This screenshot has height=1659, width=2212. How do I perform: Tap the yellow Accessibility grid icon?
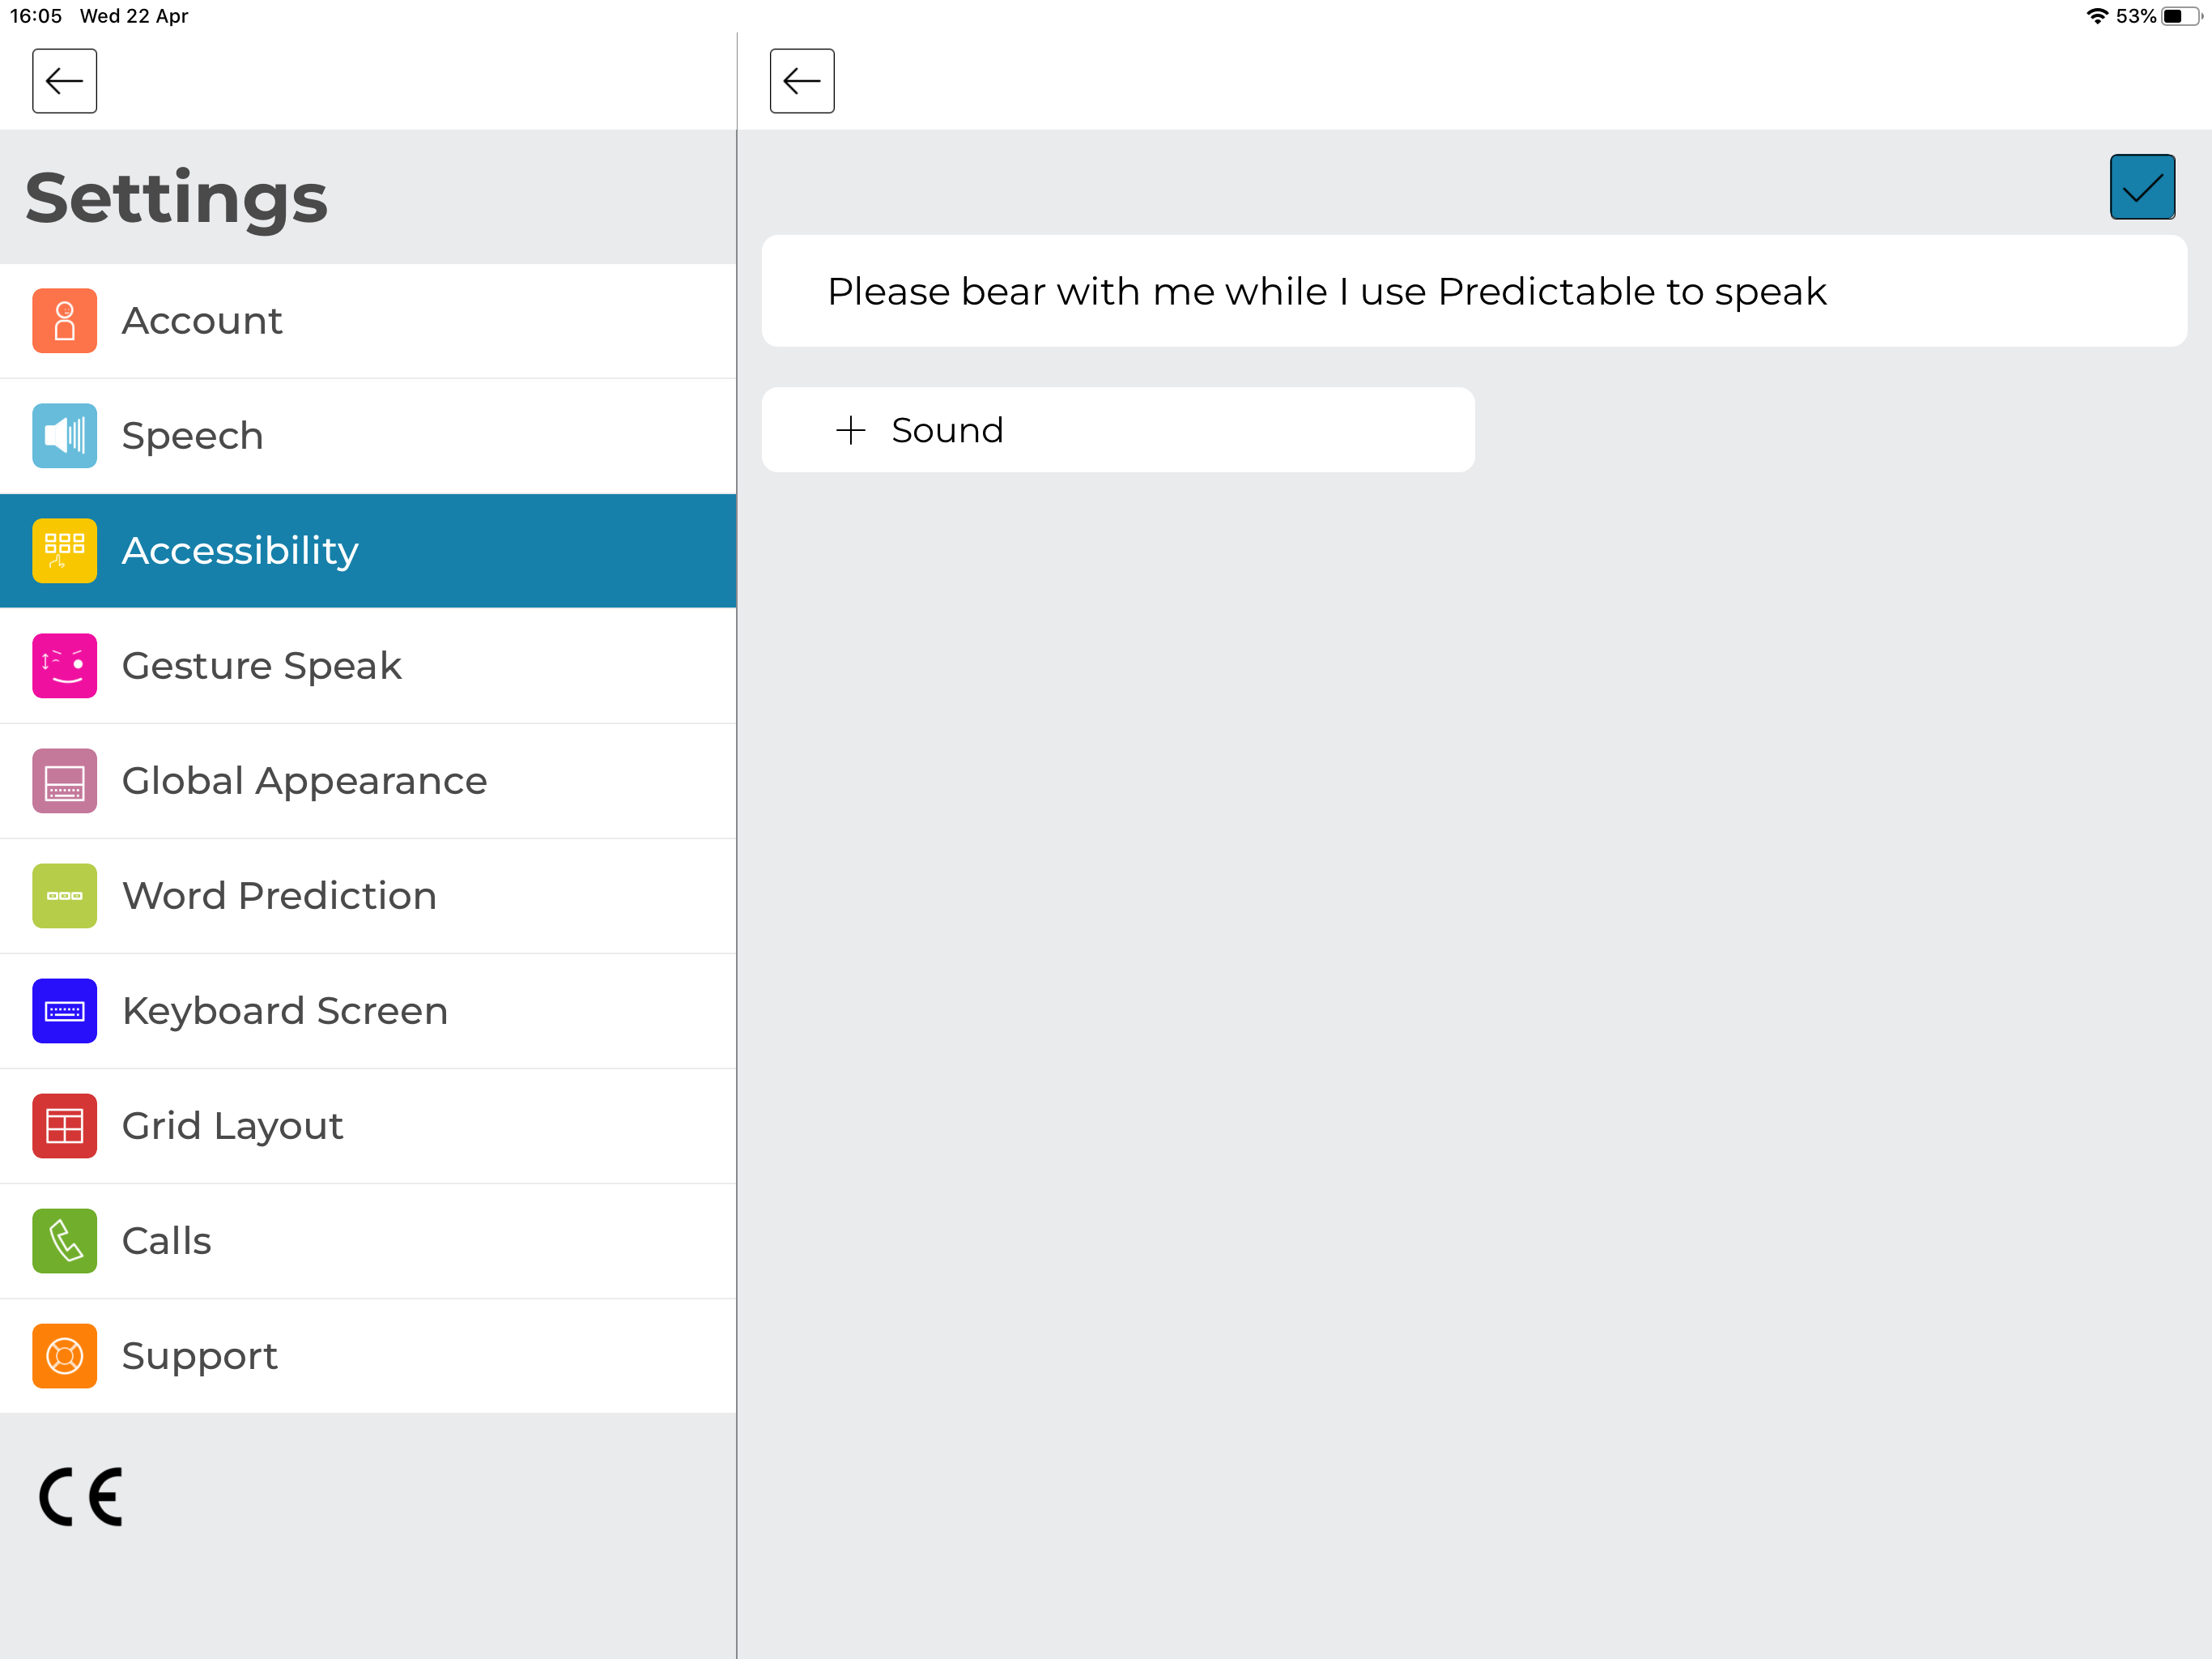(64, 552)
